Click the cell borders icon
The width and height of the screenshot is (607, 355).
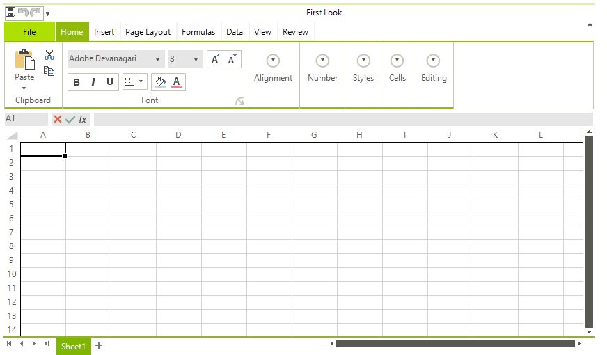[130, 81]
